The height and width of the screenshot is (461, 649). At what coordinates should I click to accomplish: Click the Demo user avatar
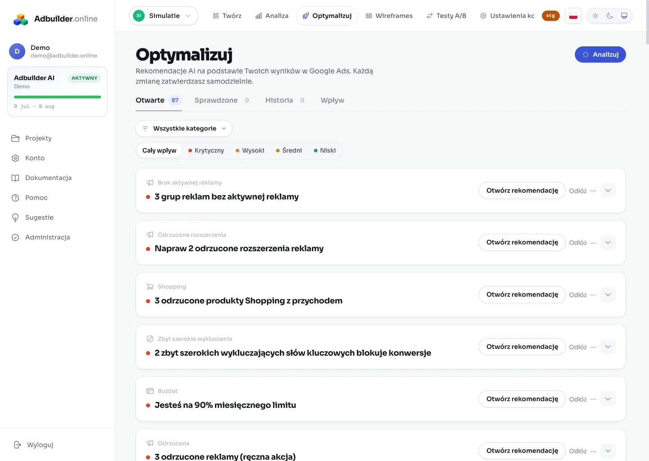(17, 51)
